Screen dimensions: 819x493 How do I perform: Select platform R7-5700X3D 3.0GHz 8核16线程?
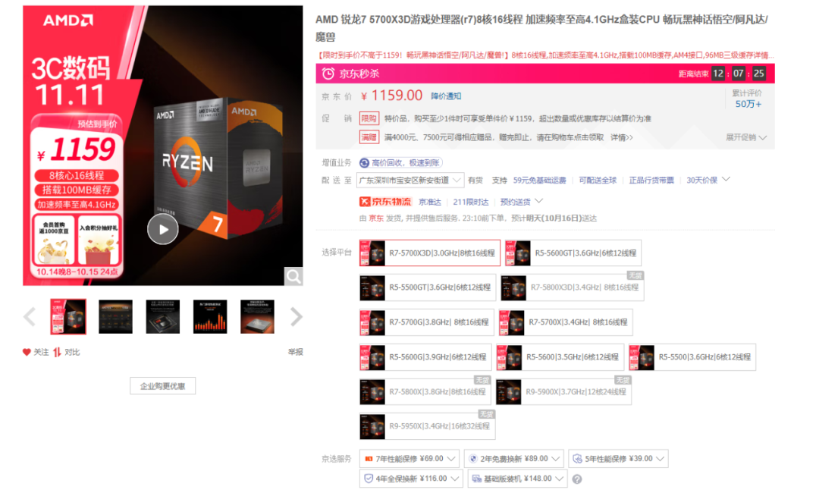pos(430,253)
